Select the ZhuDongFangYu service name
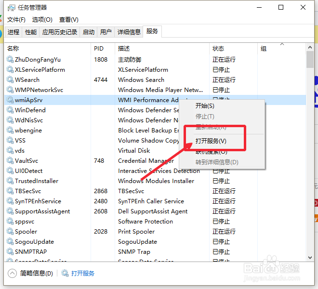The width and height of the screenshot is (318, 289). [38, 60]
